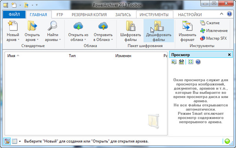The height and width of the screenshot is (148, 236).
Task: Click the second preview mode icon in Просмотр panel
Action: point(181,62)
